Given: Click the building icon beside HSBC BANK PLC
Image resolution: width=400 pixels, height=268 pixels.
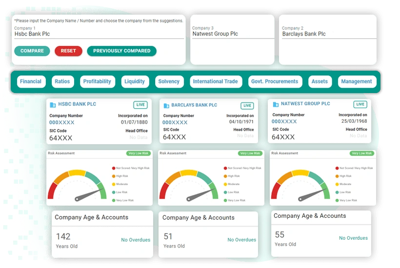Looking at the screenshot, I should point(53,105).
